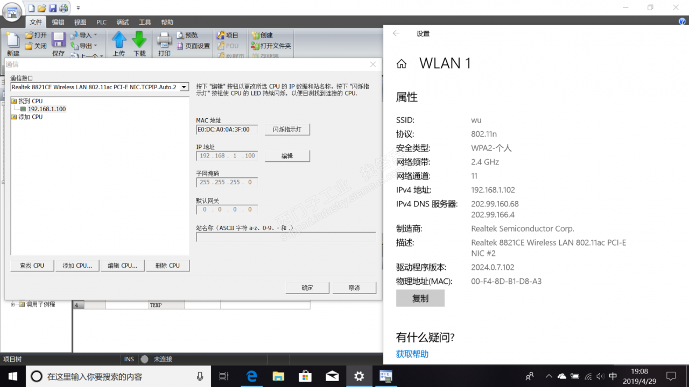Expand the 调用子例程 tree node
The image size is (689, 387).
12,304
